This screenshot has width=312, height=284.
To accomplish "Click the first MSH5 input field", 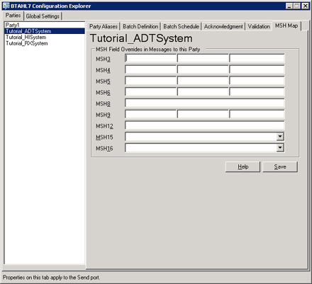I will point(151,81).
